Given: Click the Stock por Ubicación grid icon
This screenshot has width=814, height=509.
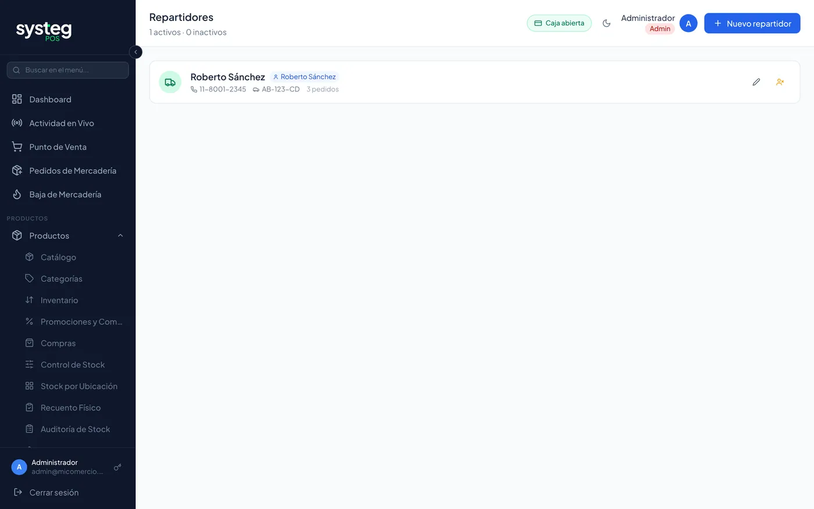Looking at the screenshot, I should [x=29, y=386].
